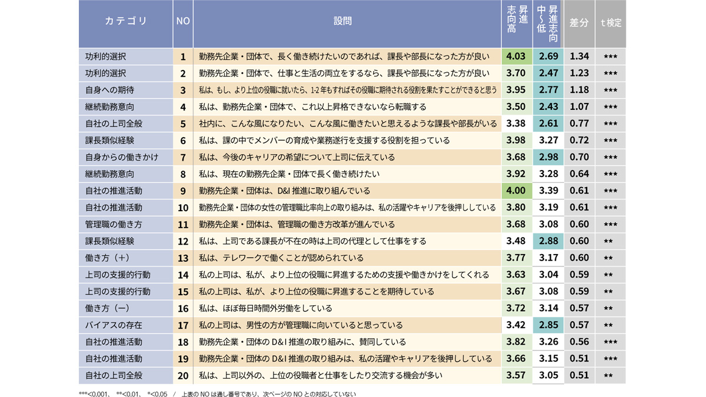Image resolution: width=706 pixels, height=397 pixels.
Task: Click the '働き方（＋）' category cell
Action: click(x=126, y=258)
